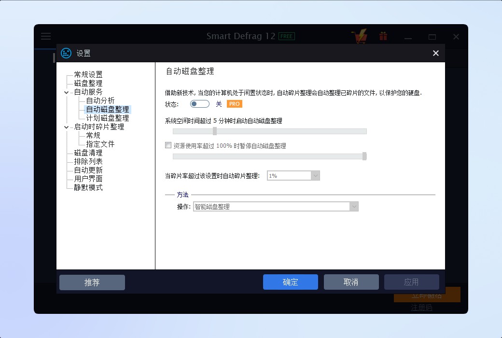Open the hamburger menu in Smart Defrag window
Screen dimensions: 502x338
(x=46, y=36)
